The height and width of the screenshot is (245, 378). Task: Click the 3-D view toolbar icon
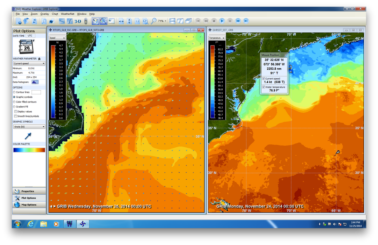77,21
